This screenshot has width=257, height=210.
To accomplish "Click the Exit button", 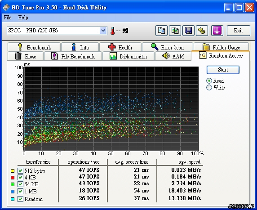I will (239, 31).
